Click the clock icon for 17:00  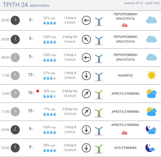coord(15,111)
